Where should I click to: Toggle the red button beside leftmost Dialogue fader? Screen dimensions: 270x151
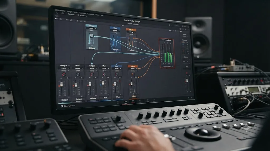[x=59, y=86]
